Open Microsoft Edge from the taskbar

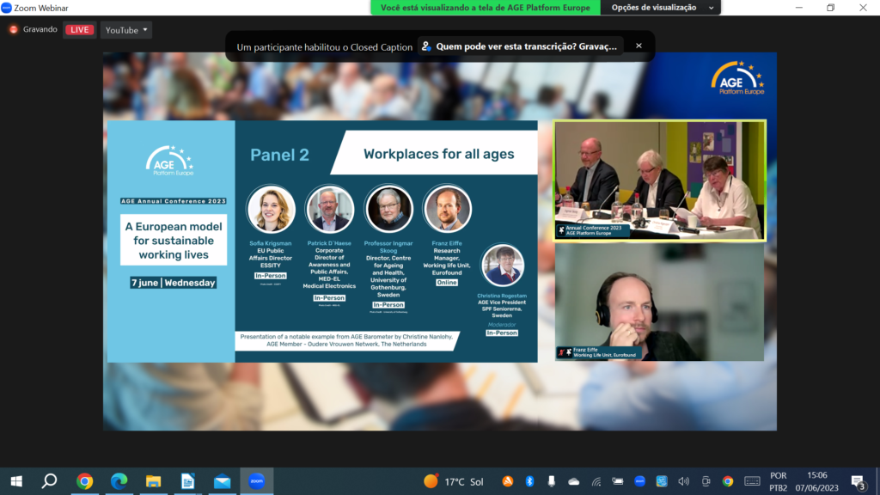(119, 481)
